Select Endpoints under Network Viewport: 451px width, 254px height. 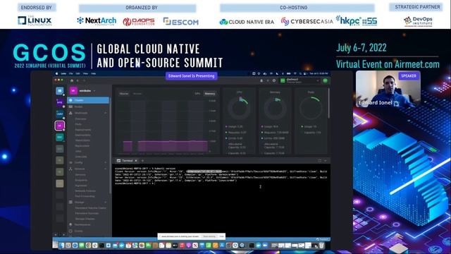click(x=81, y=180)
